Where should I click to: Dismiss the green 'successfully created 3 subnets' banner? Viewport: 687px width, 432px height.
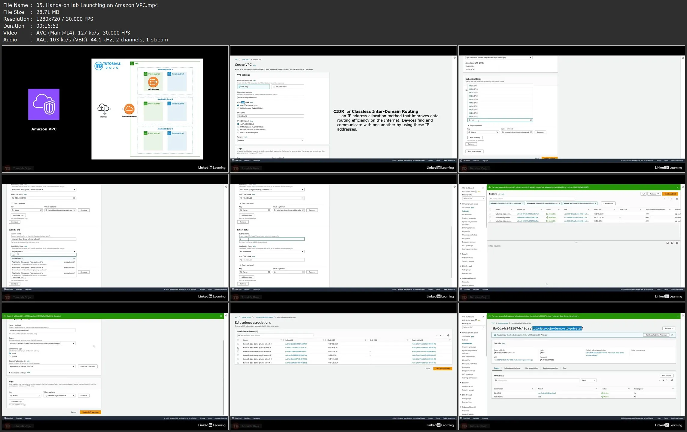click(x=677, y=187)
